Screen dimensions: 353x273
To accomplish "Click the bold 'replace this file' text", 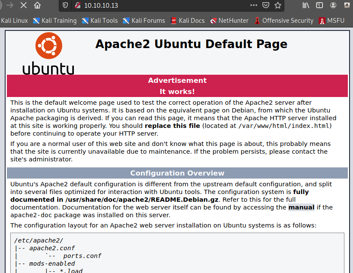I will point(172,126).
